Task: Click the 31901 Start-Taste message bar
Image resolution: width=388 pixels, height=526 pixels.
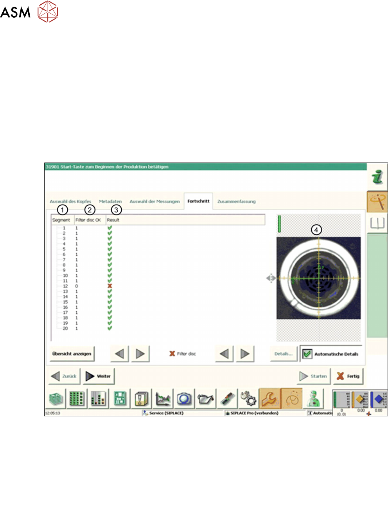Action: point(206,167)
